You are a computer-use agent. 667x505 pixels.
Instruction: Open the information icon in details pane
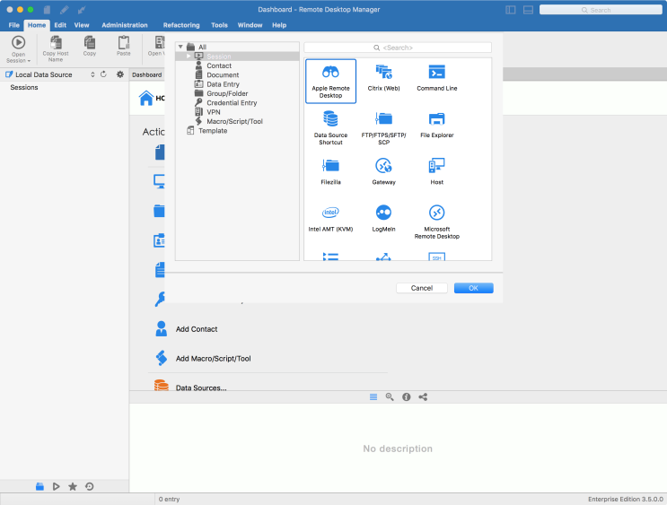click(x=407, y=396)
